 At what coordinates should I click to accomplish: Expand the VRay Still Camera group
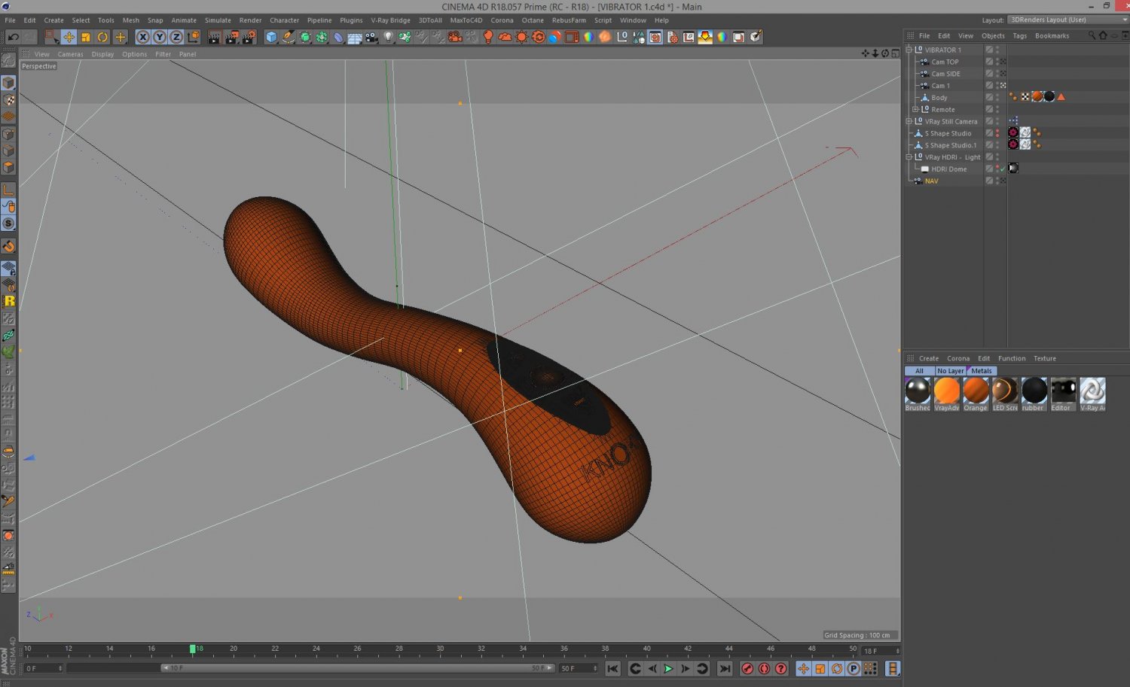tap(909, 121)
